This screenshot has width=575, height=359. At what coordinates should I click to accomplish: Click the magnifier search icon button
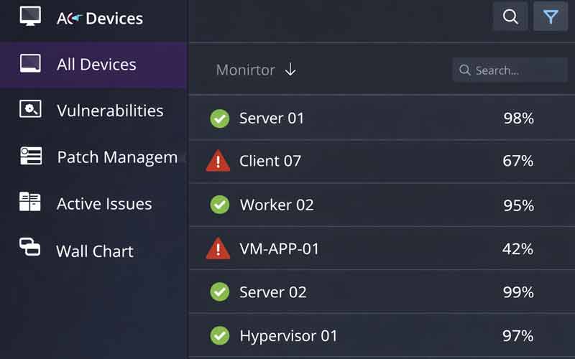point(510,17)
